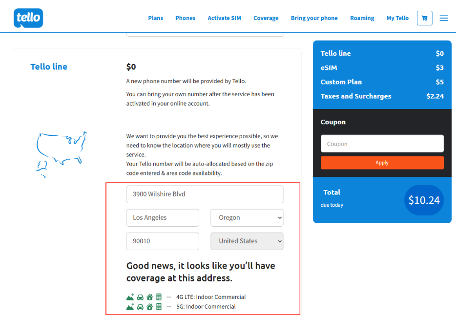
Task: Open the hamburger menu icon
Action: click(x=444, y=18)
